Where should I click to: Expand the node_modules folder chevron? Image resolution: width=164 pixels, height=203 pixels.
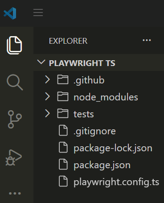tap(48, 96)
